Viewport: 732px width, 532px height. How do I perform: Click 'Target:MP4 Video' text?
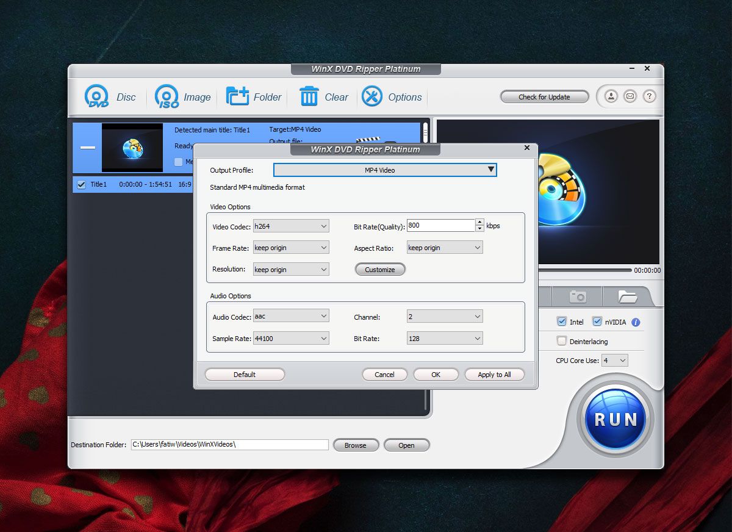[x=295, y=129]
